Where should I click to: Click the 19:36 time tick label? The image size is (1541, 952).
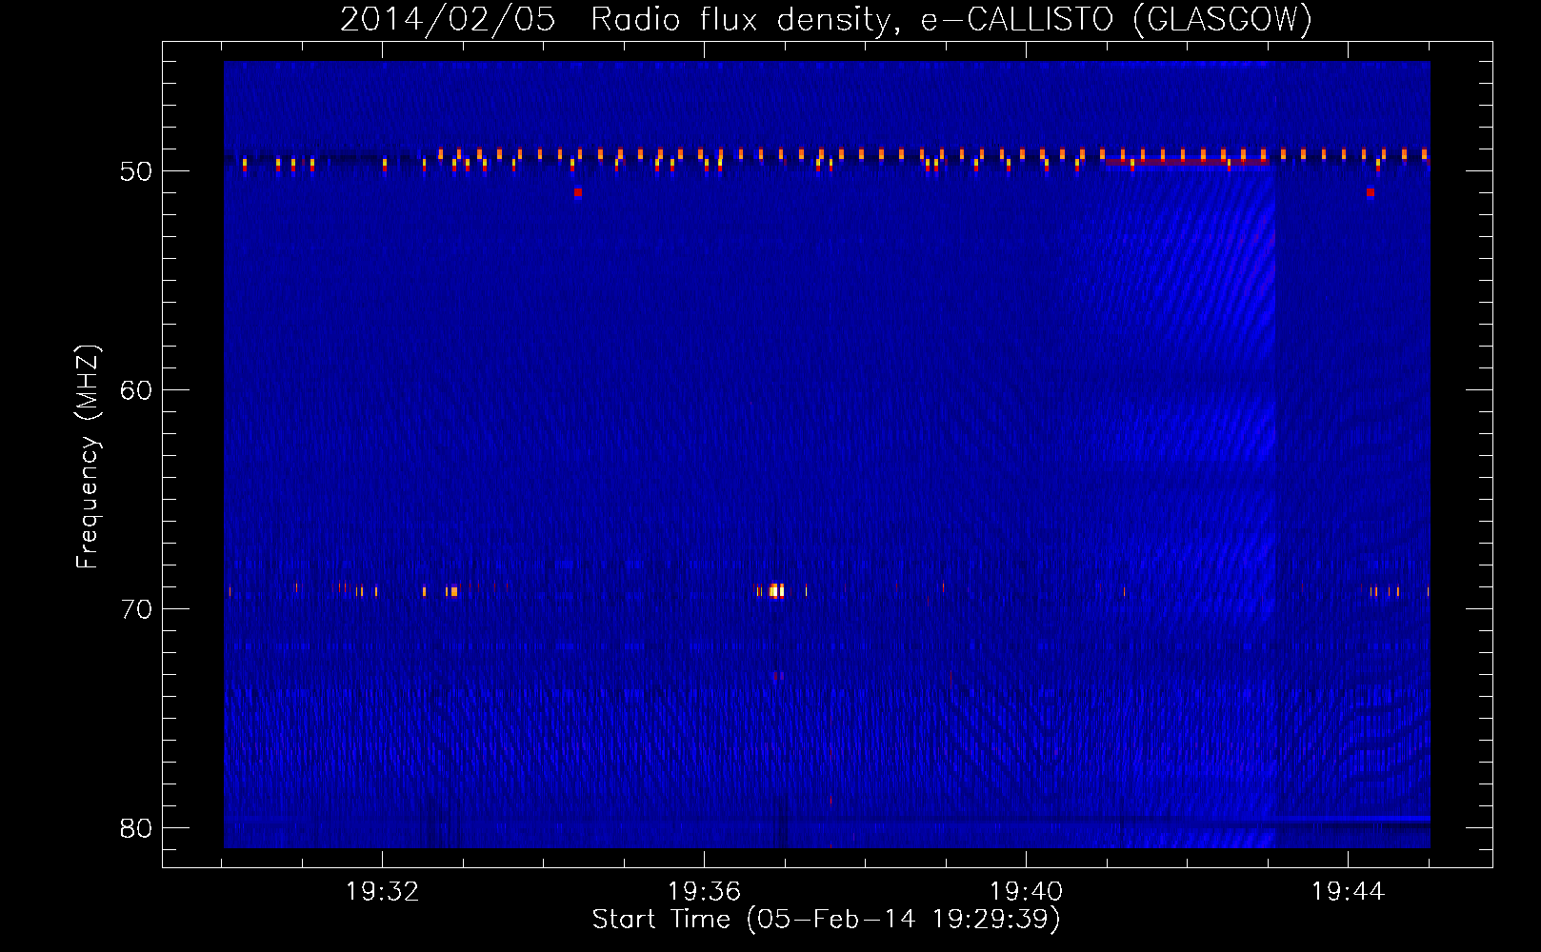coord(704,892)
